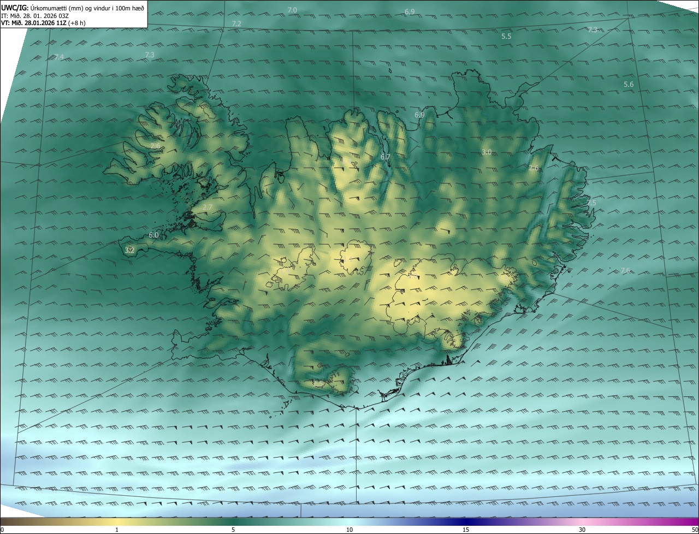Select the valid time line "VT: Mið. 28.01.2026 11Z (+8 h)"
Viewport: 699px width, 534px height.
[43, 23]
